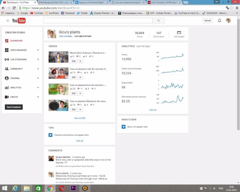Click the browser back arrow

point(3,8)
